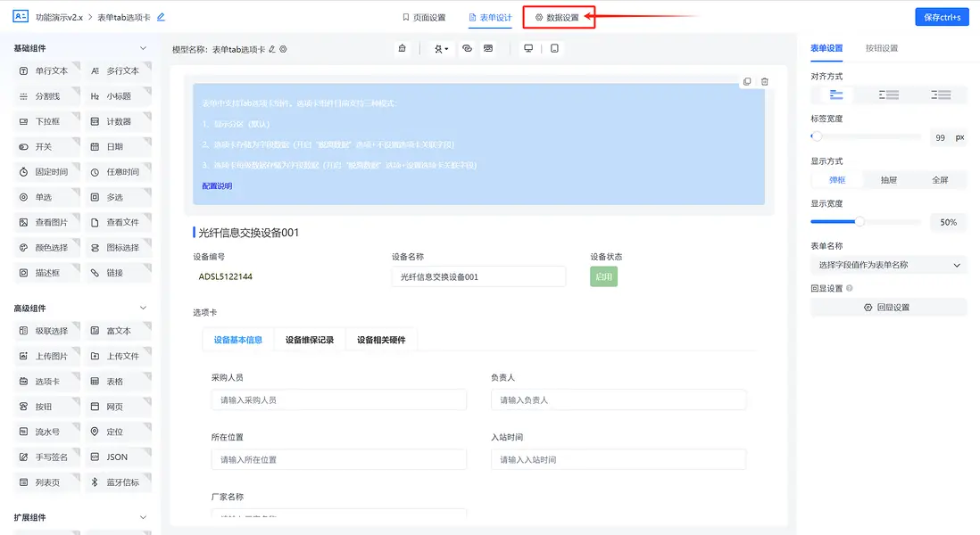Image resolution: width=980 pixels, height=535 pixels.
Task: Add the 蓝牙信标 bluetooth component
Action: (x=118, y=481)
